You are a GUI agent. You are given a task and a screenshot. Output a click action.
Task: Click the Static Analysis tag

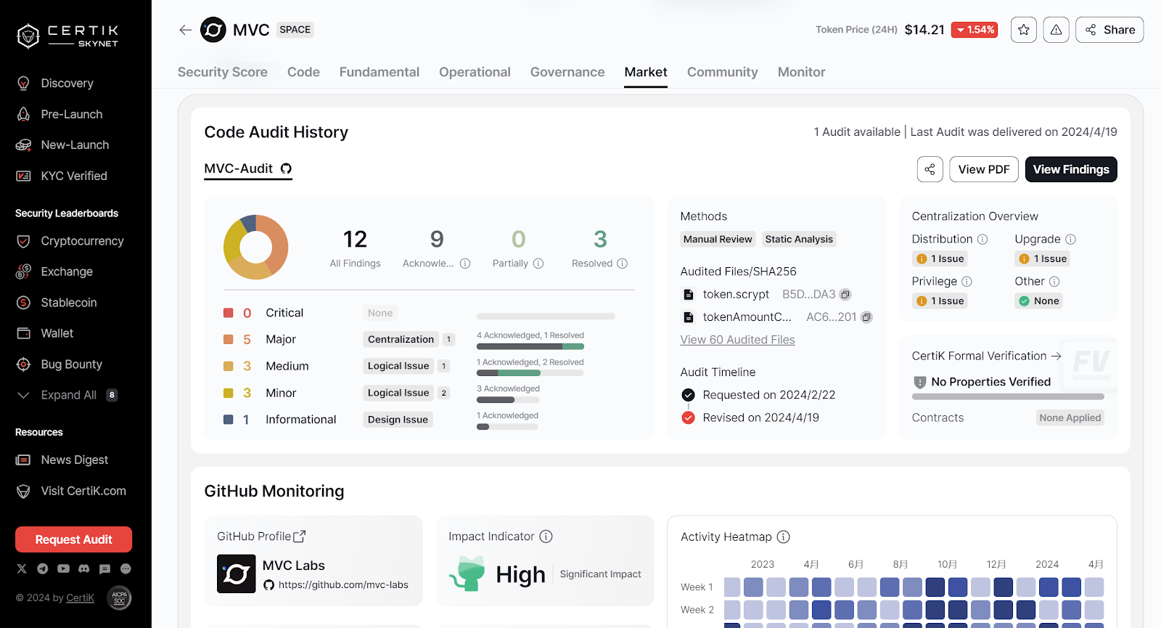tap(799, 240)
